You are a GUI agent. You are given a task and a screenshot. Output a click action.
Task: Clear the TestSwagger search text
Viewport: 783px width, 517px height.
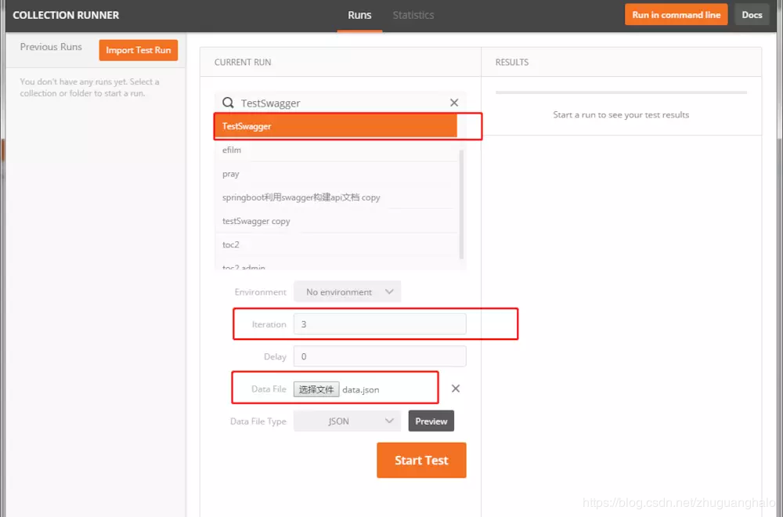(454, 103)
